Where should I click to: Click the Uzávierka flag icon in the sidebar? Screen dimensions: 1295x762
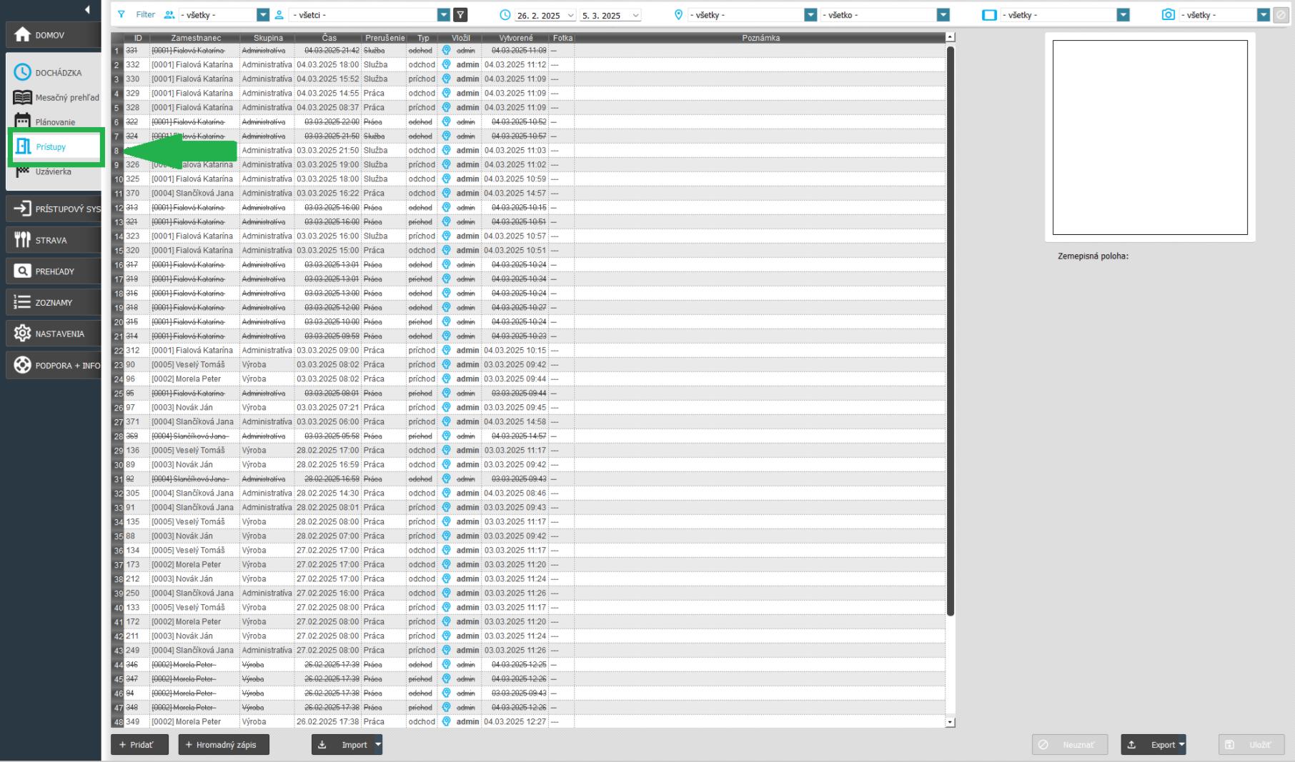pos(23,171)
